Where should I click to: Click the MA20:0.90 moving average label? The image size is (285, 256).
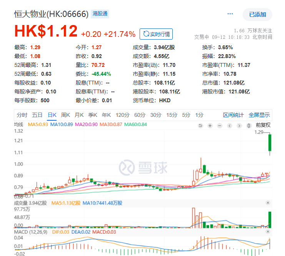[x=86, y=125]
